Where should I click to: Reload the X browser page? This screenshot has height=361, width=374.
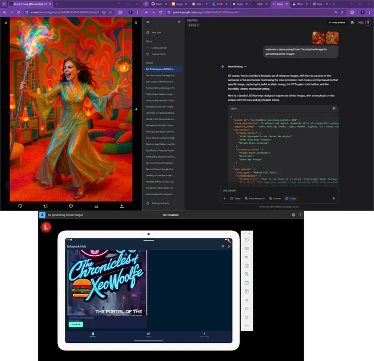tap(18, 12)
